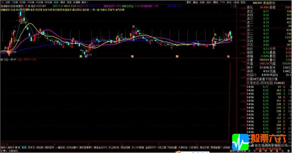Select the 大神风尚 indicator
The width and height of the screenshot is (292, 153).
pos(183,148)
